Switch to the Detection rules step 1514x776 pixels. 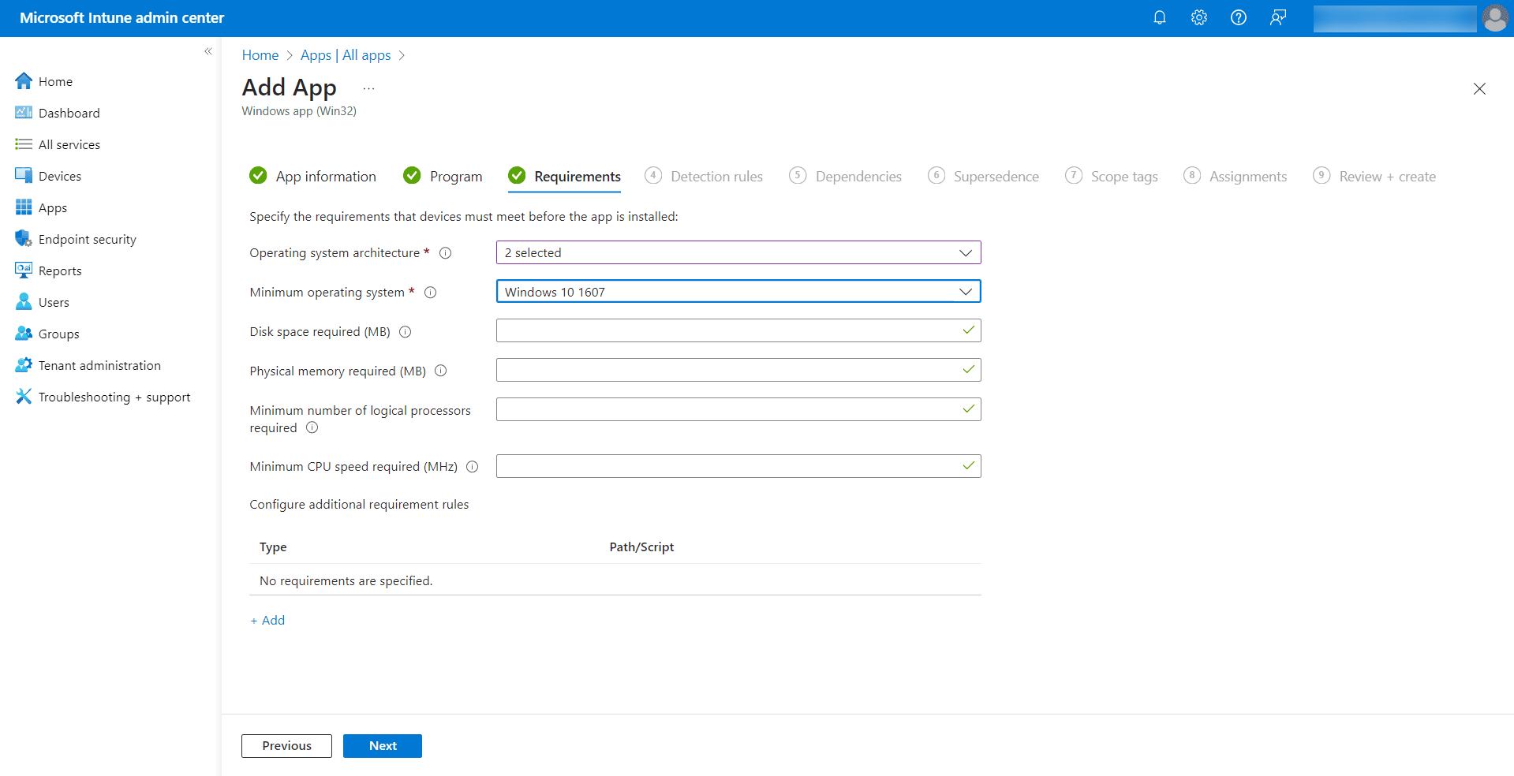click(716, 177)
